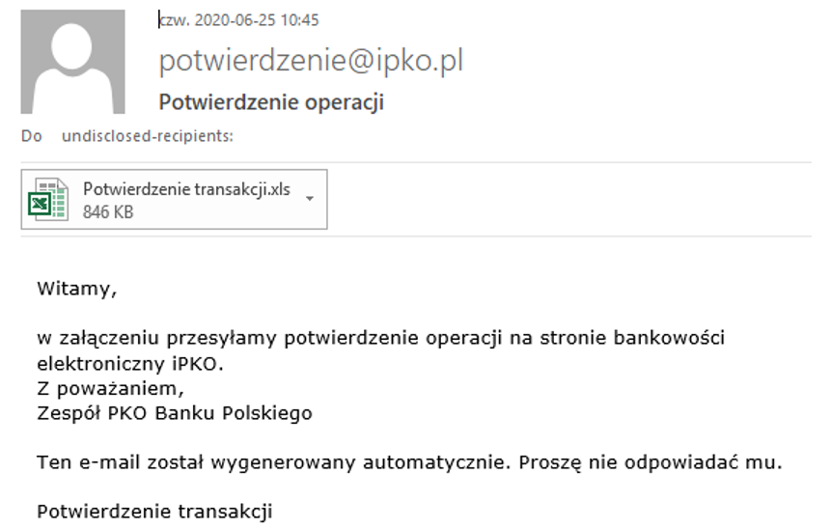This screenshot has width=831, height=530.
Task: Click the sender's gray avatar picture
Action: 72,62
